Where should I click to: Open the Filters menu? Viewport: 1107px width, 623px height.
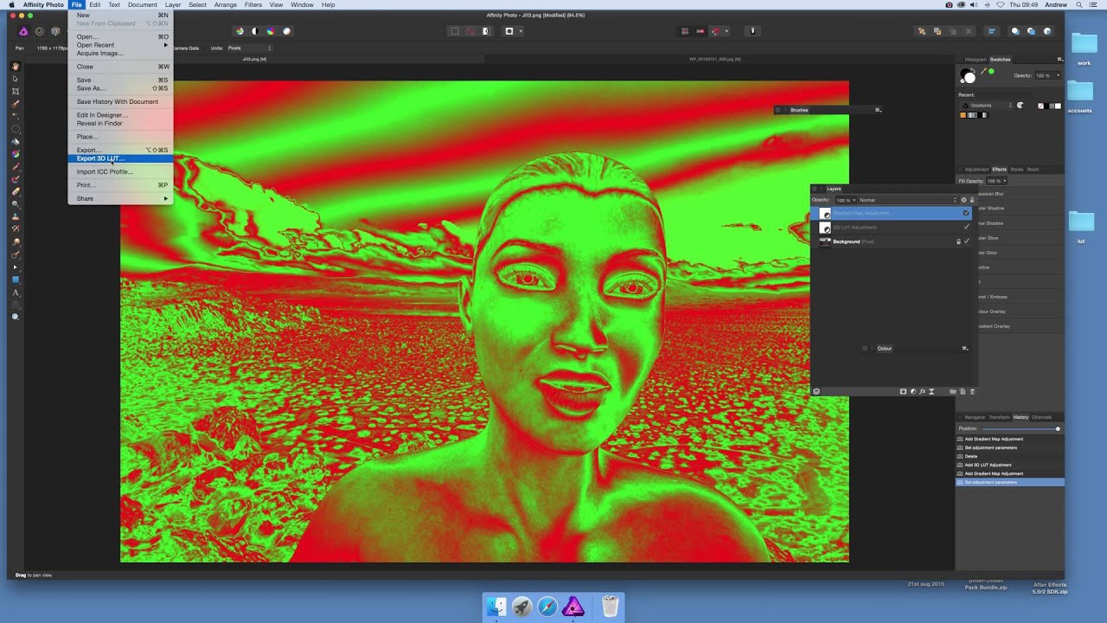click(253, 4)
